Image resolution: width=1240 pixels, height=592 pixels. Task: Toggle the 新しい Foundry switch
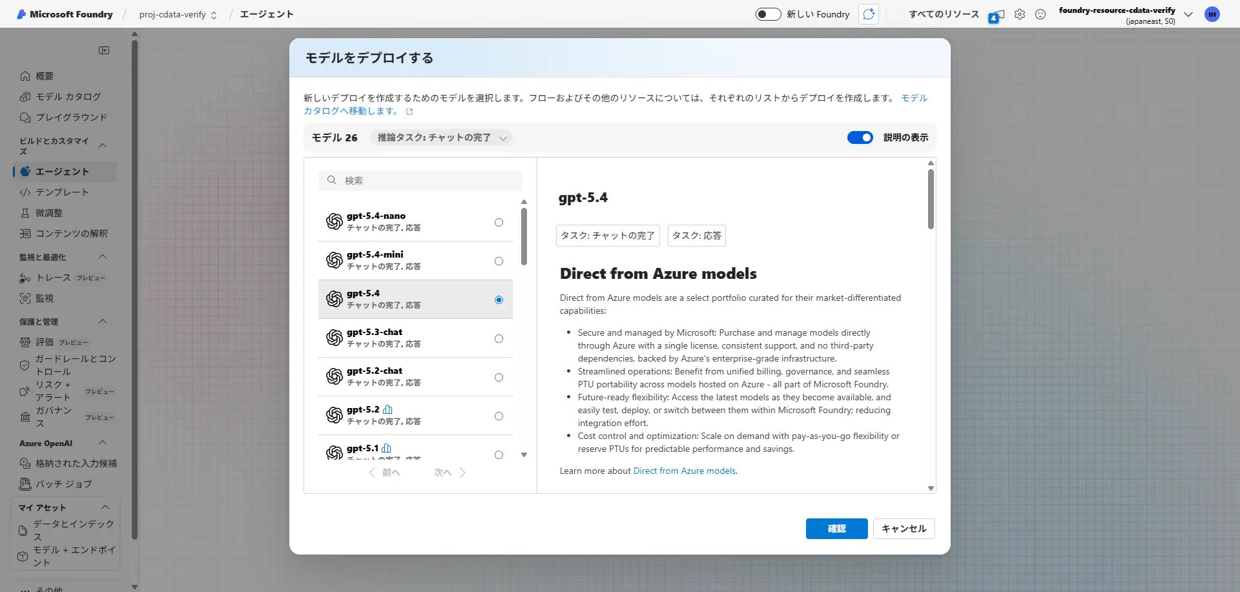click(x=769, y=14)
